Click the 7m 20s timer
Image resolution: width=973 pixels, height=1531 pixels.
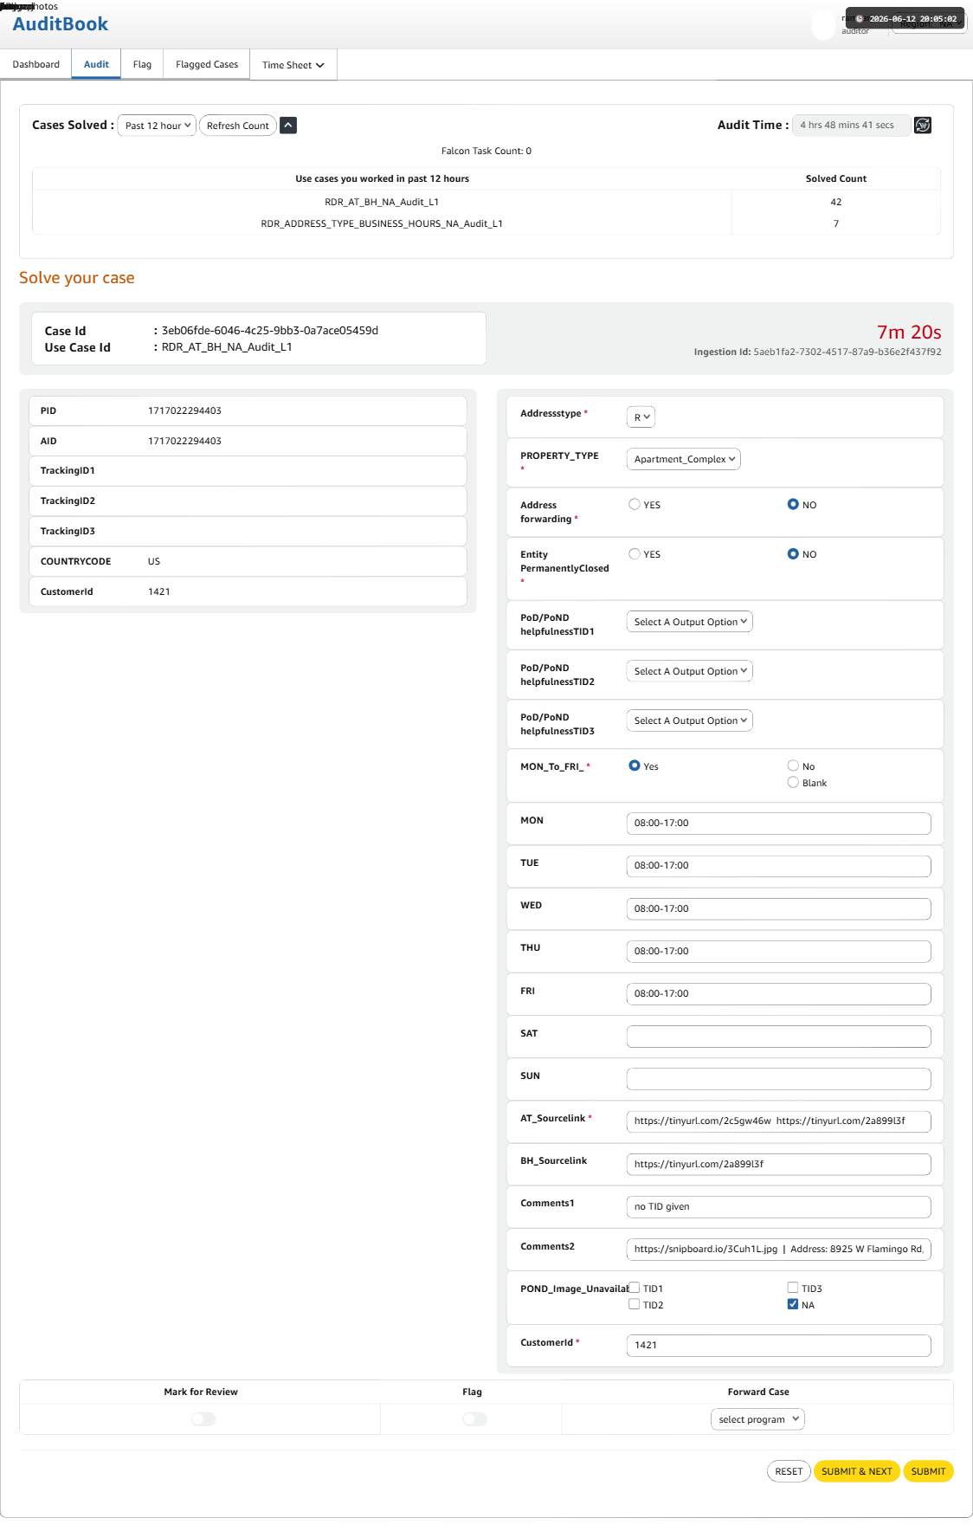click(x=909, y=333)
